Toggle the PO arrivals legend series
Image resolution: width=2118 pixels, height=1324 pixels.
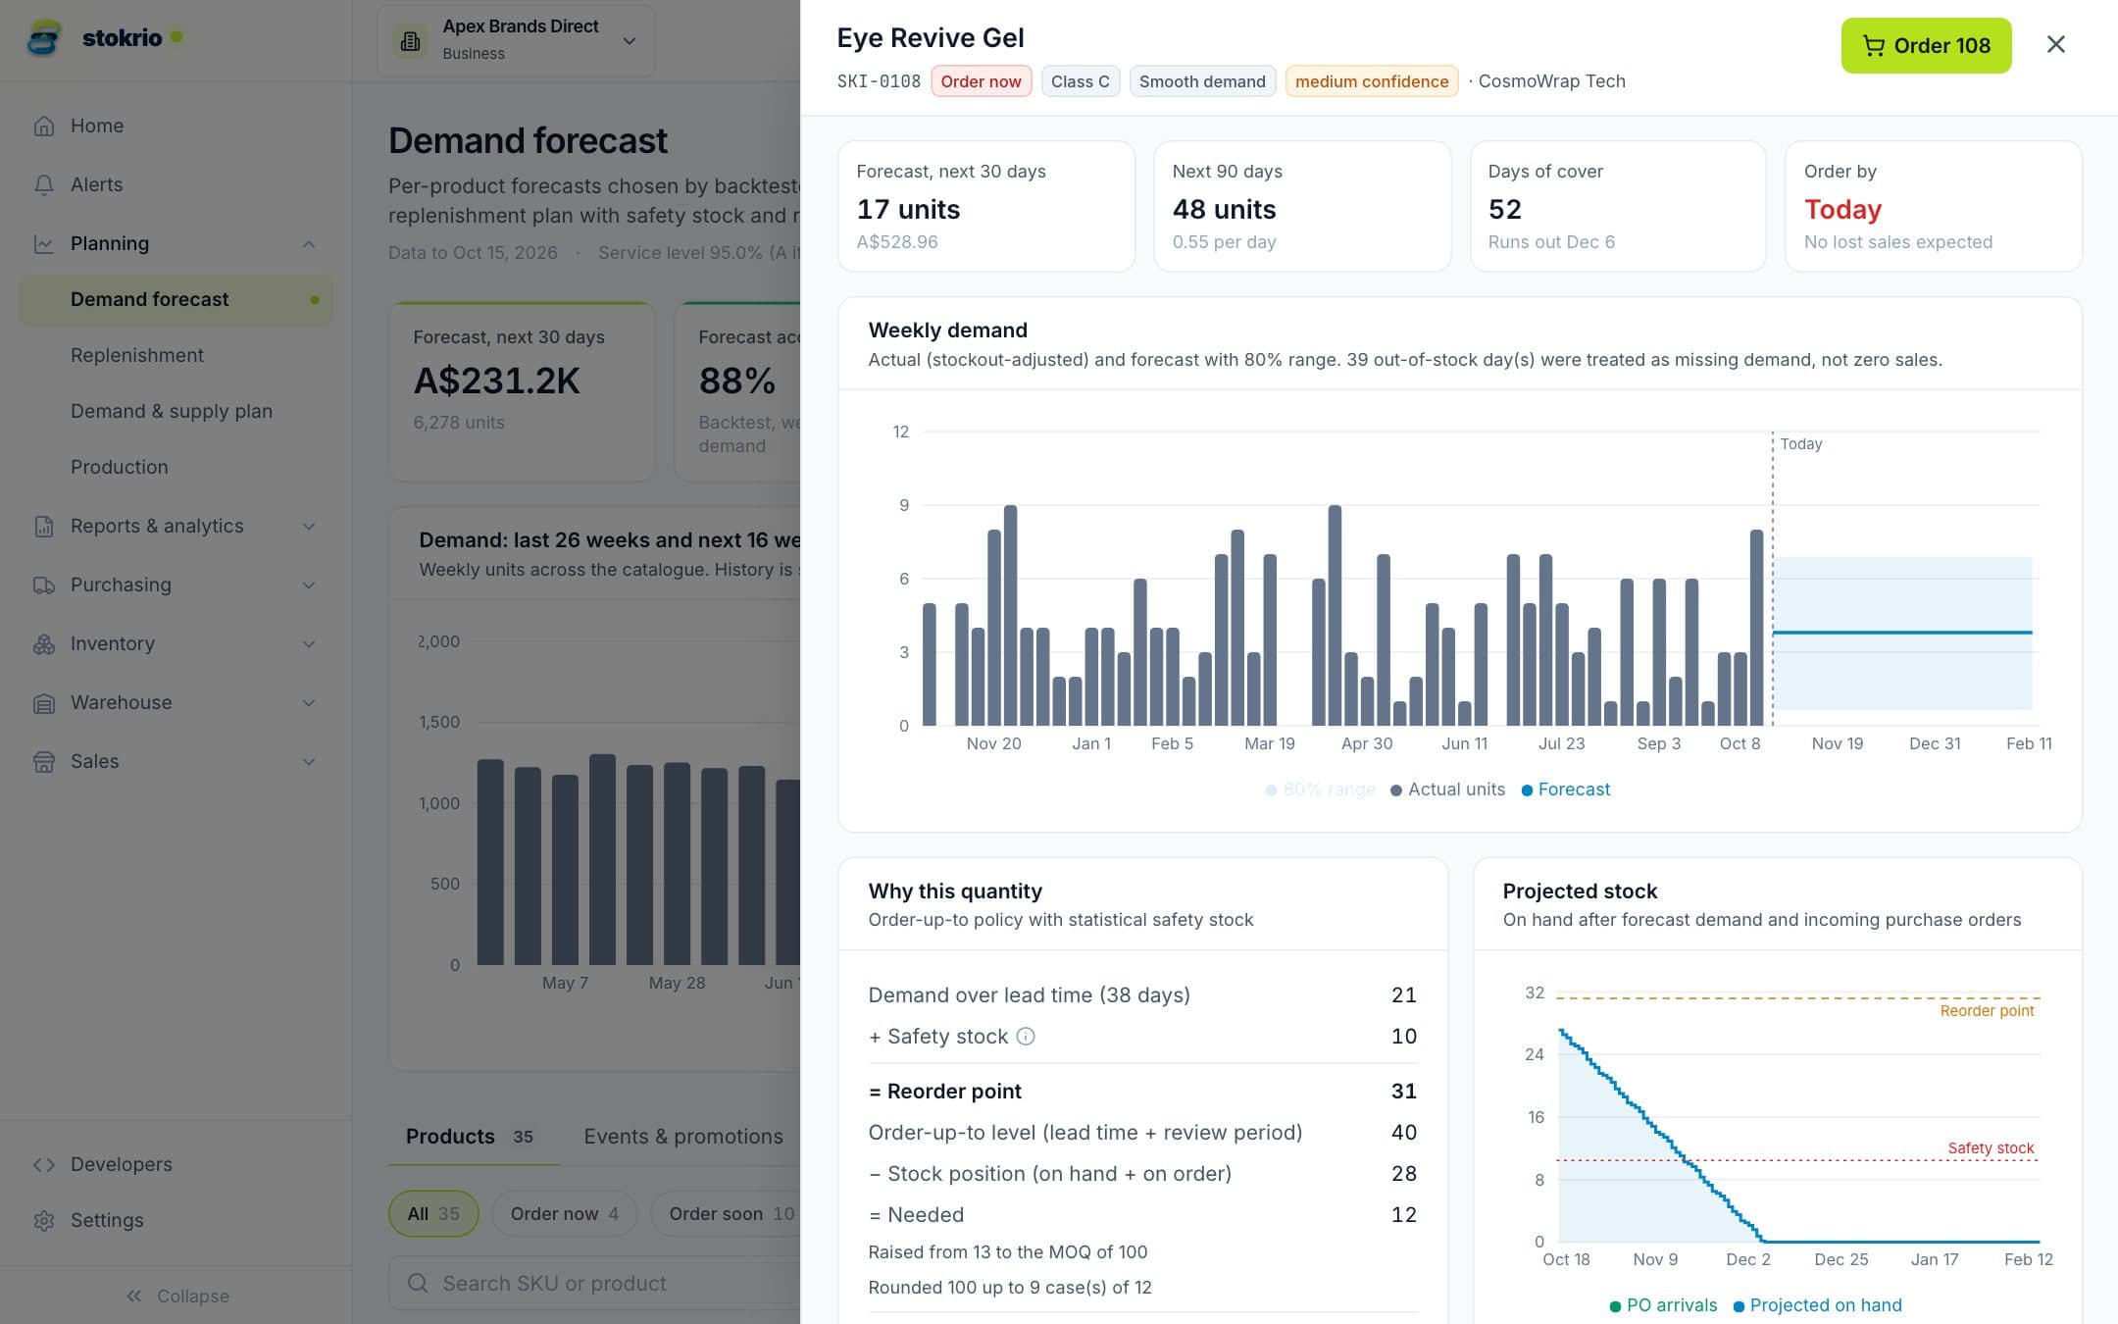point(1663,1305)
